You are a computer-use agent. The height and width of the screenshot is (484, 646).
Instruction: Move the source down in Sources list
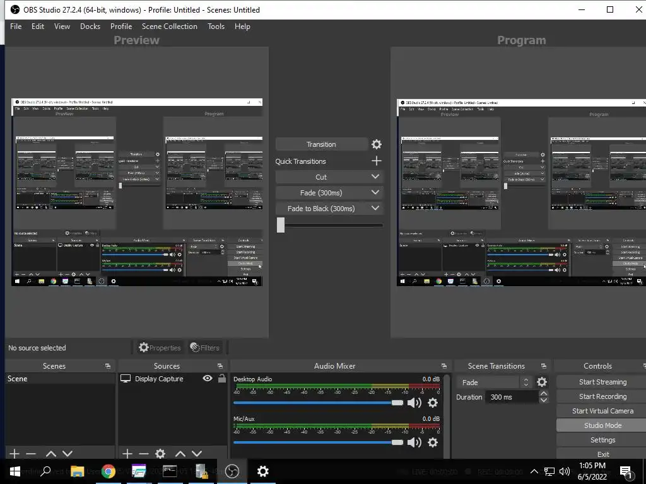point(197,454)
